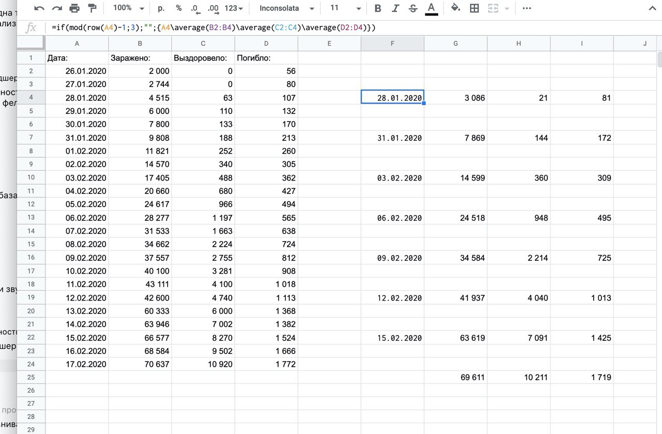Select cell with value 7 869
Image resolution: width=662 pixels, height=434 pixels.
pos(456,138)
